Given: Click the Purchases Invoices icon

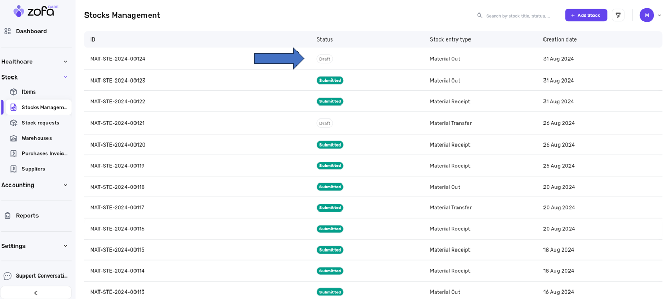Looking at the screenshot, I should [14, 154].
